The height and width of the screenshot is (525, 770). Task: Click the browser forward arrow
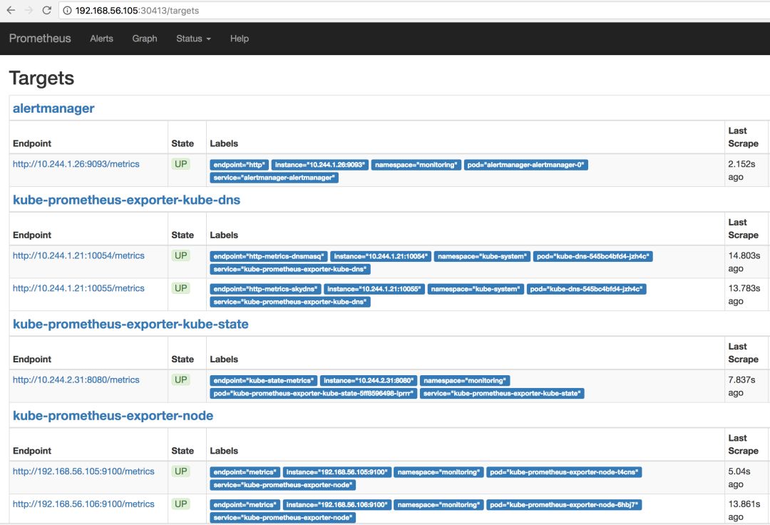point(29,10)
